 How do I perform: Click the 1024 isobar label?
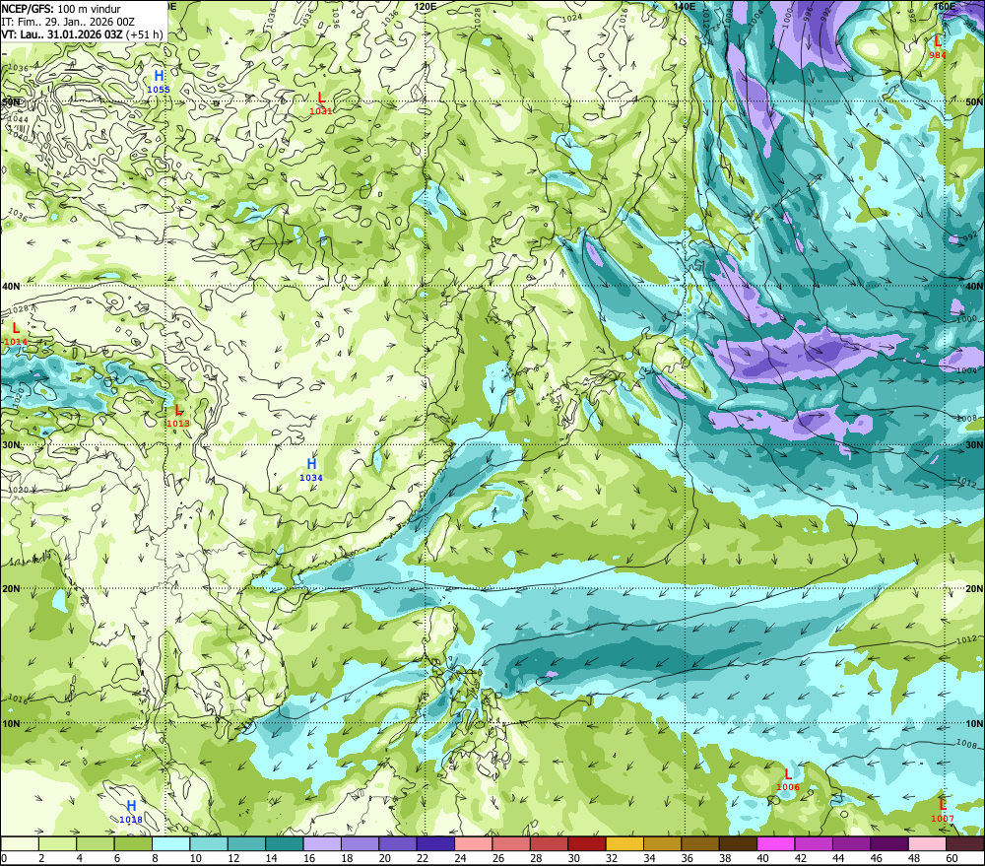pyautogui.click(x=571, y=18)
